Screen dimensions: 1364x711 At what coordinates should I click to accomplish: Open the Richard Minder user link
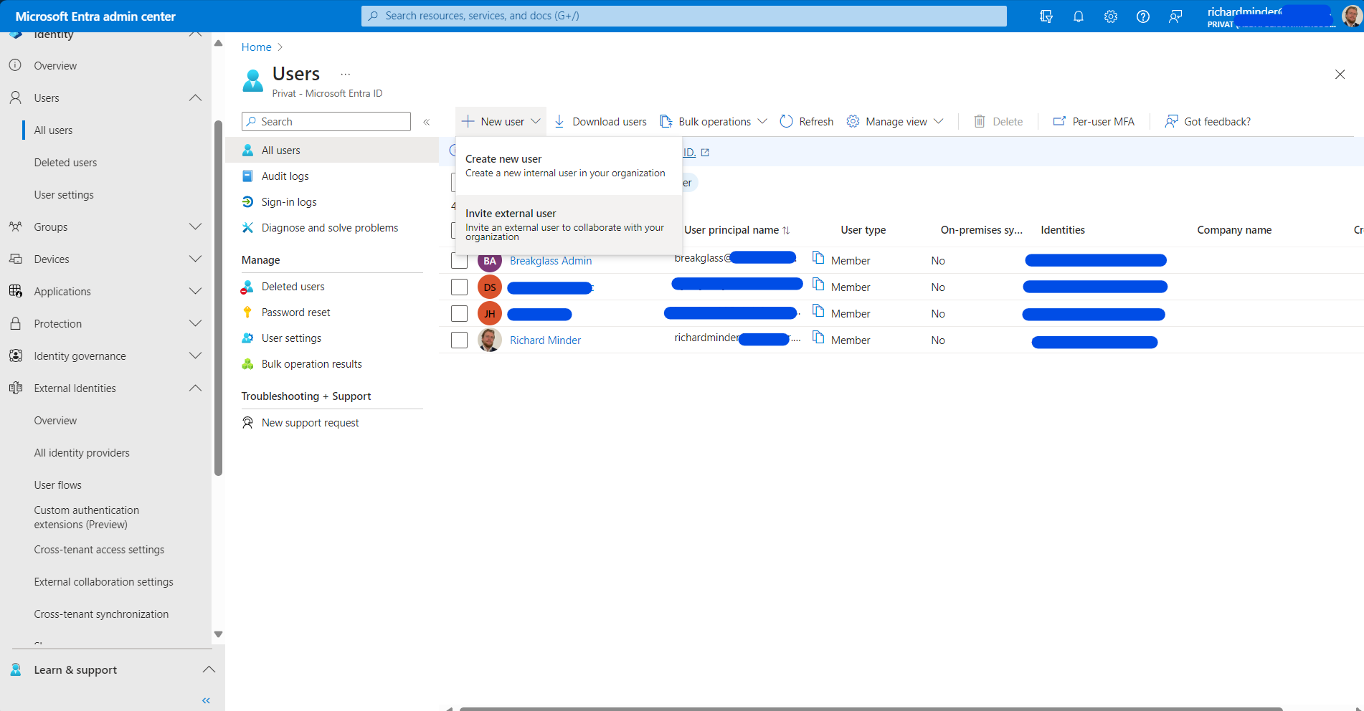pyautogui.click(x=545, y=340)
